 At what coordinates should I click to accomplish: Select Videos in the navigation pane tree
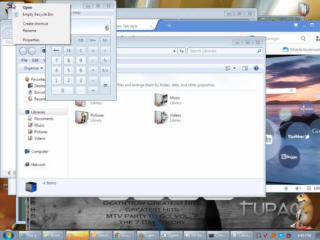pyautogui.click(x=40, y=138)
